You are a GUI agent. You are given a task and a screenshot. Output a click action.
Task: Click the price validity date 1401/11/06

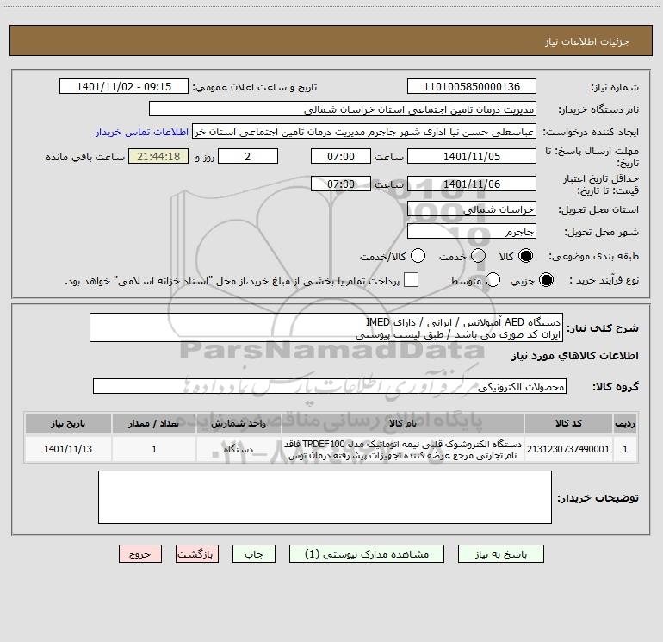pyautogui.click(x=472, y=184)
